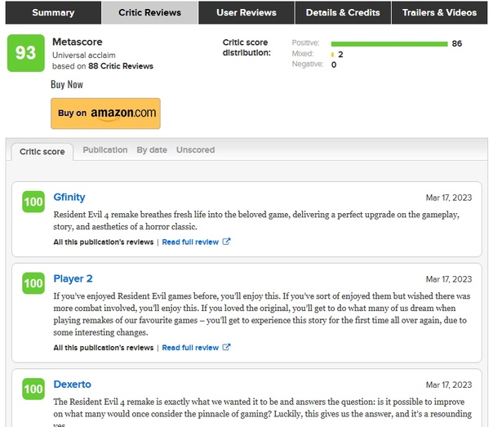Open the User Reviews tab
The width and height of the screenshot is (493, 427).
[x=246, y=12]
